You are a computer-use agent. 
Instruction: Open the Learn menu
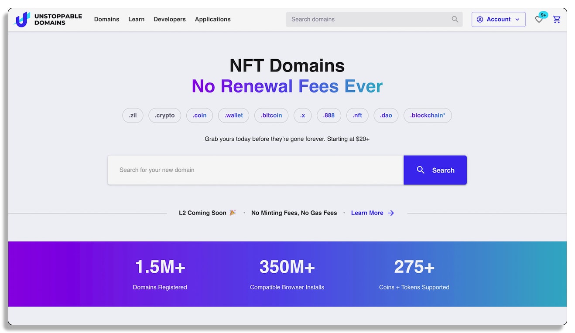[x=136, y=19]
